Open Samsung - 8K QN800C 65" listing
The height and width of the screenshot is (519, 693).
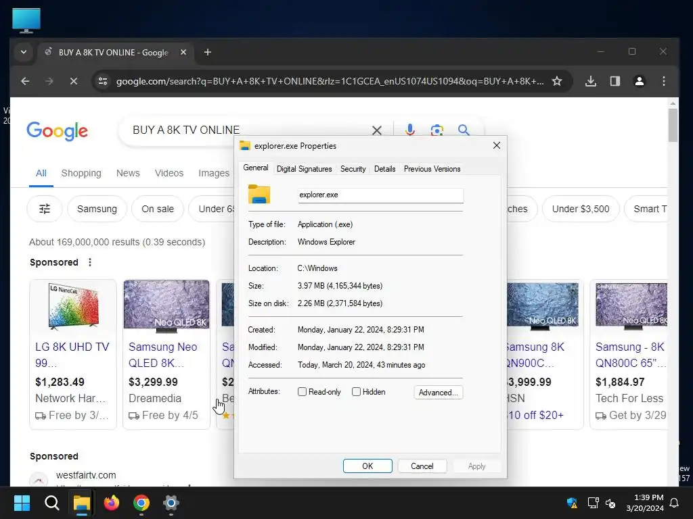(631, 355)
